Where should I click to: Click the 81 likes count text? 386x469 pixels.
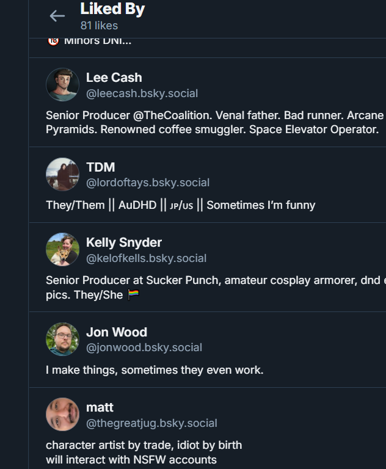(99, 26)
